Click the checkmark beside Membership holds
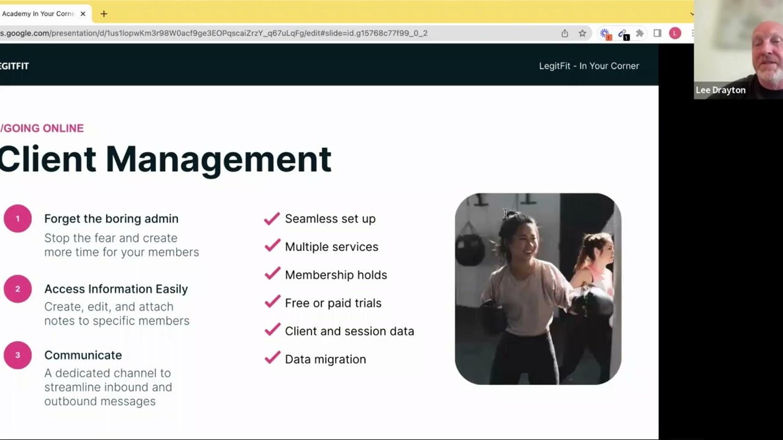Screen dimensions: 783x440 (272, 274)
